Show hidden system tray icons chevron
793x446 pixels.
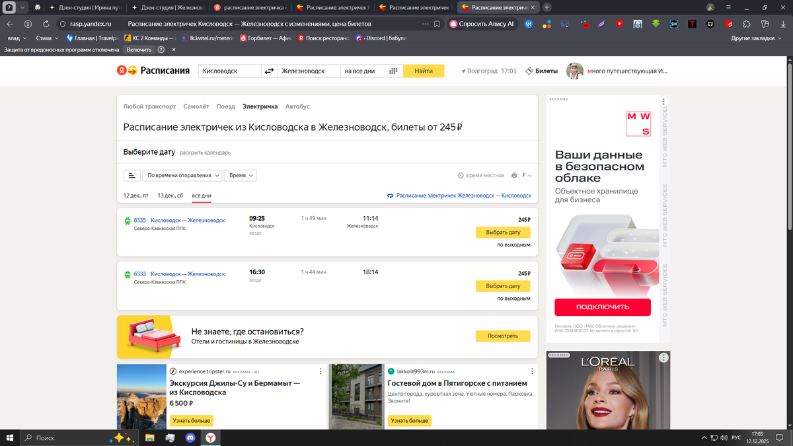click(704, 437)
